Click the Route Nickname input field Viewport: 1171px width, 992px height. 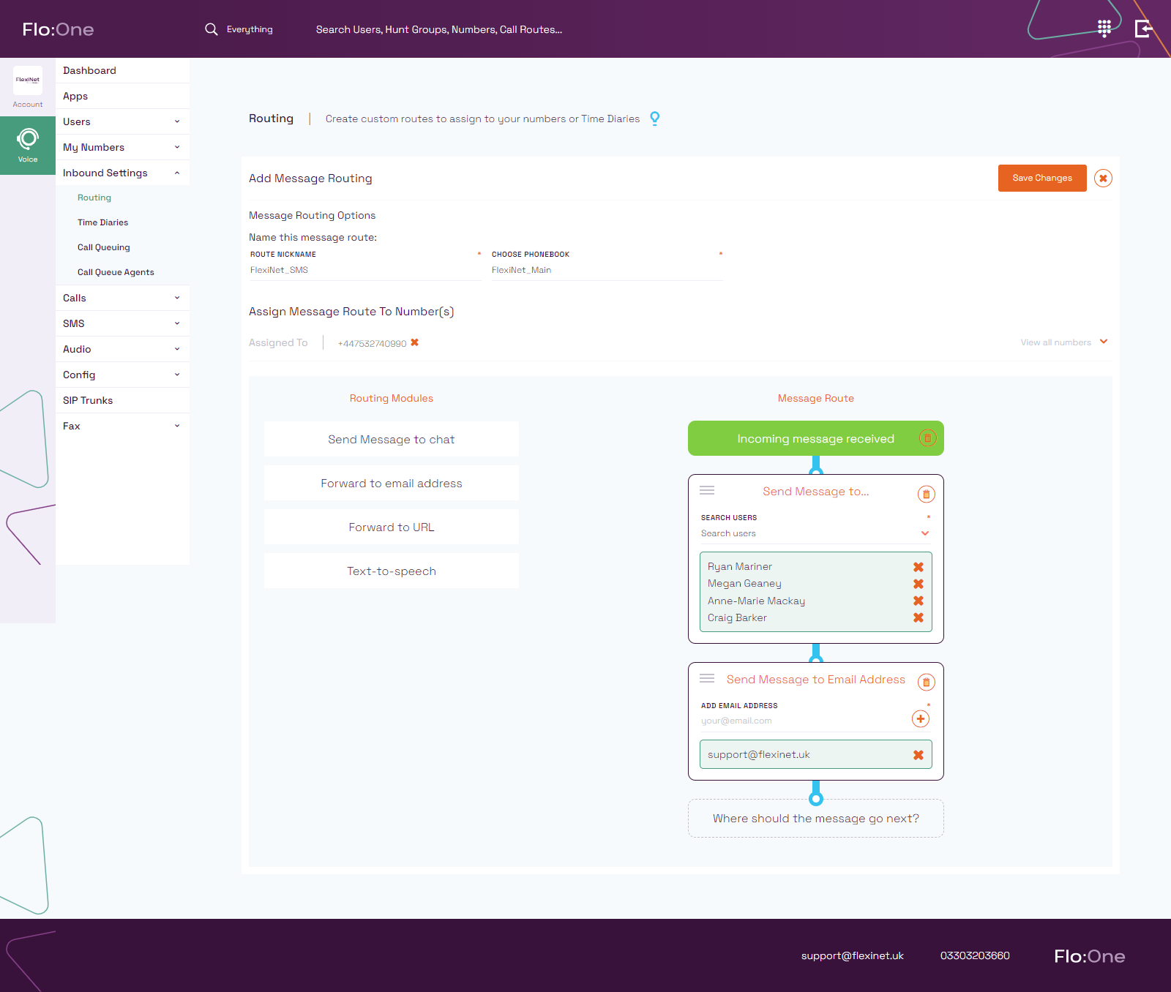click(x=366, y=269)
